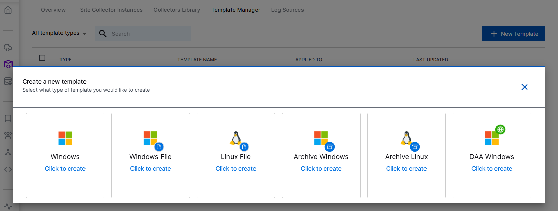Close the Create a new template dialog
Screen dimensions: 558x211
pyautogui.click(x=525, y=87)
